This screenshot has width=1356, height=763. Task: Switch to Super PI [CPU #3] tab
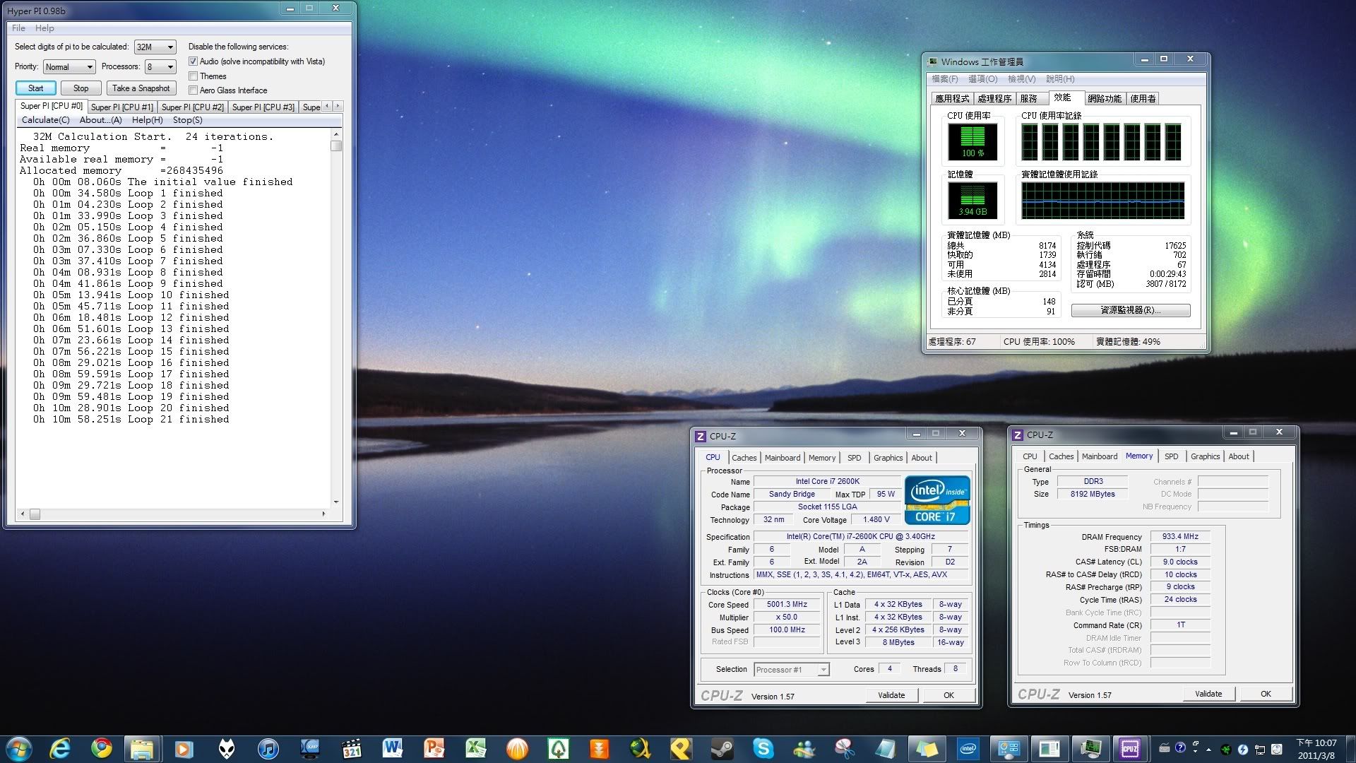coord(263,107)
